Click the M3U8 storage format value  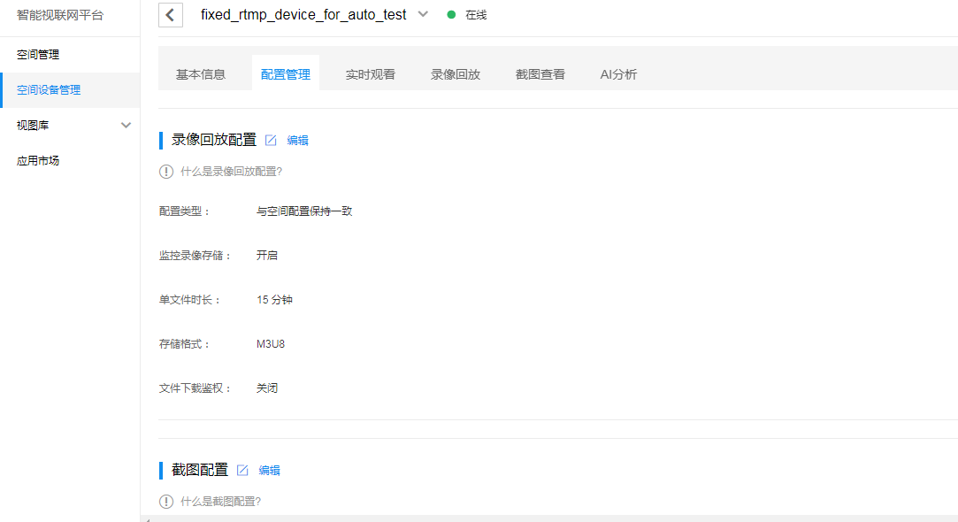[271, 344]
